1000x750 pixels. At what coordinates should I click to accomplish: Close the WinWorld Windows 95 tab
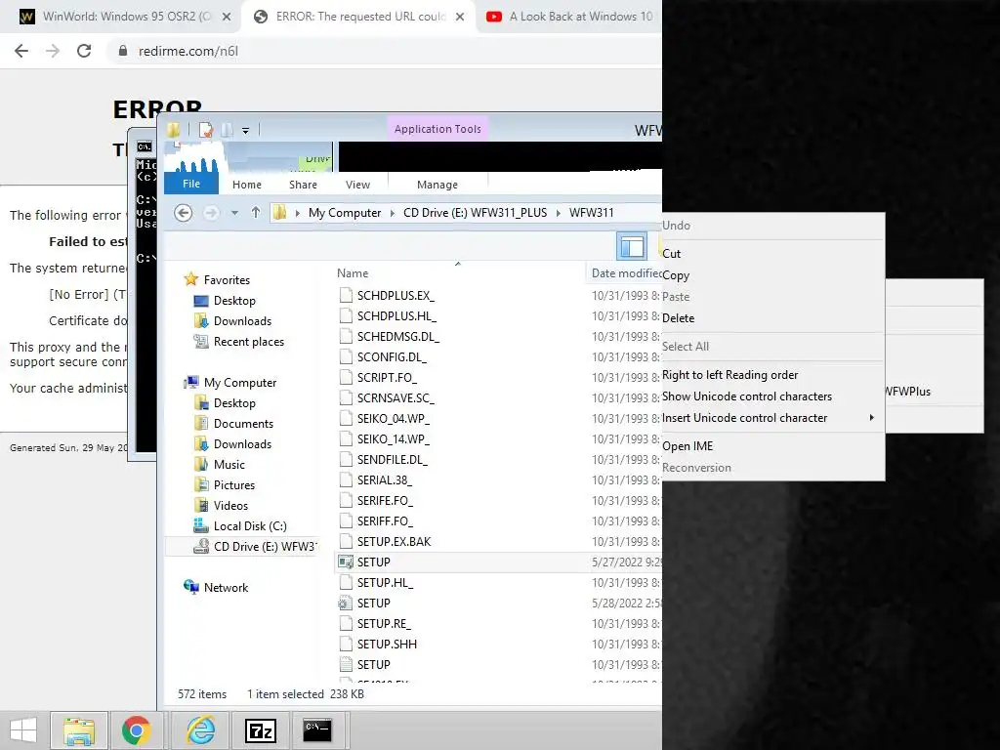[x=227, y=18]
